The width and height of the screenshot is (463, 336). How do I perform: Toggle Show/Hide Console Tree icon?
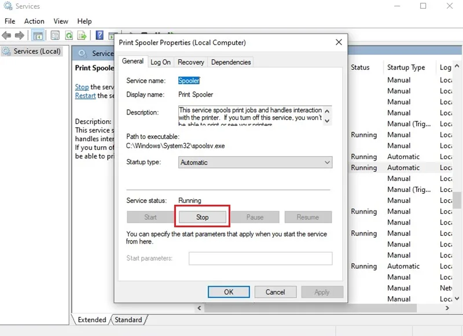pos(38,36)
